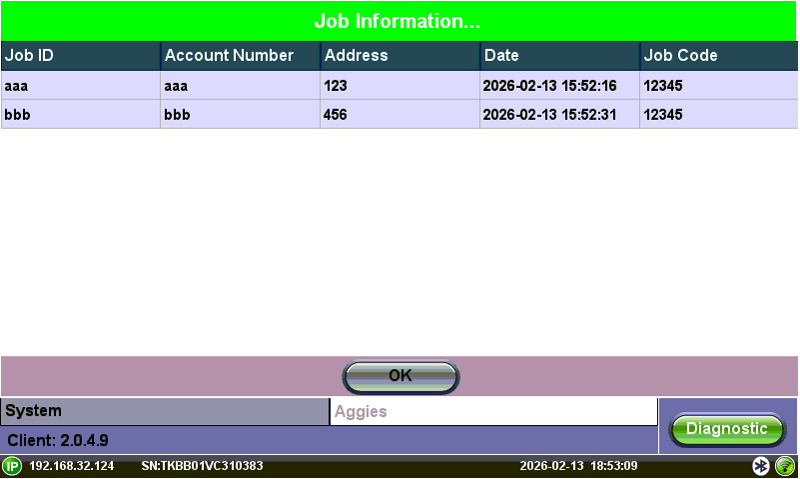The height and width of the screenshot is (479, 800).
Task: Click the serial number SN:TKBB01VC310383
Action: click(x=202, y=466)
